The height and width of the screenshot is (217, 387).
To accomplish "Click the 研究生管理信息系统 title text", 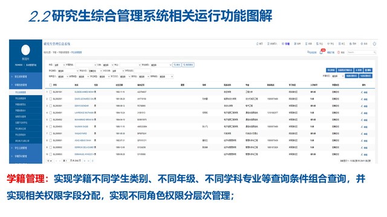I will pyautogui.click(x=57, y=44).
